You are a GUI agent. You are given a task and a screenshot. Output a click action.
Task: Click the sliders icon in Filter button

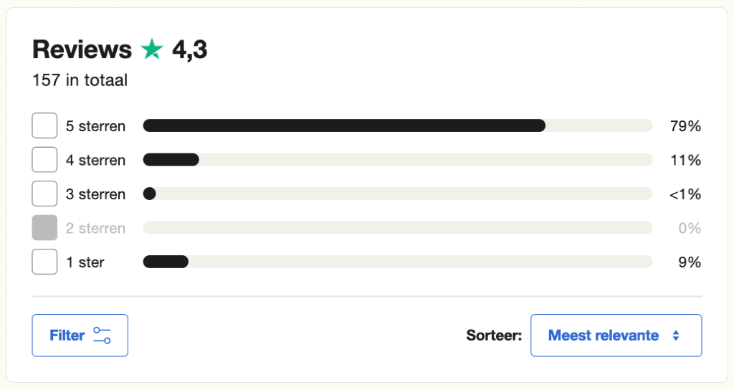pyautogui.click(x=102, y=336)
